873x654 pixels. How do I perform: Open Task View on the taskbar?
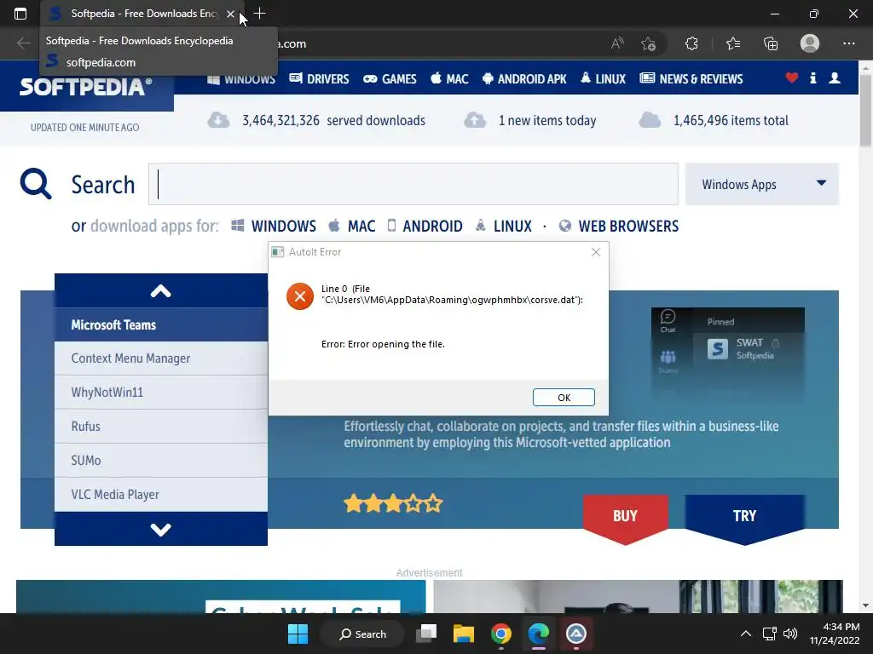pos(426,634)
